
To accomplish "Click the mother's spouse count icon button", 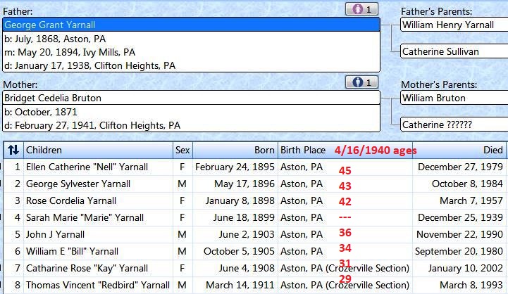I will [x=362, y=82].
